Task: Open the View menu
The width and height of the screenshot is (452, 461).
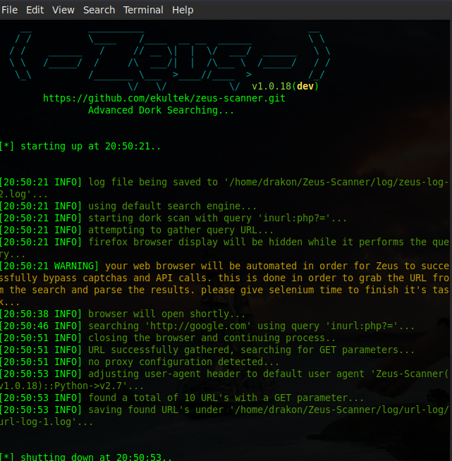Action: pos(63,10)
